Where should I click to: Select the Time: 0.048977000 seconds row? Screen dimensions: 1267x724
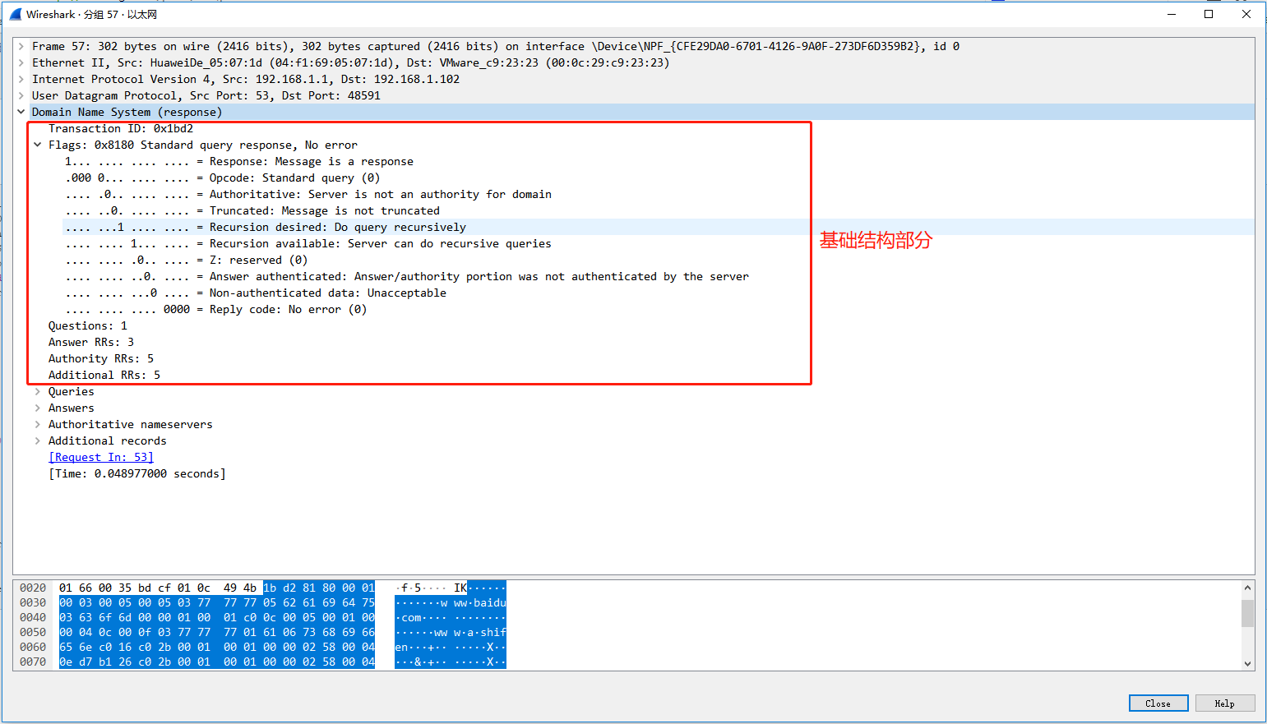tap(137, 474)
